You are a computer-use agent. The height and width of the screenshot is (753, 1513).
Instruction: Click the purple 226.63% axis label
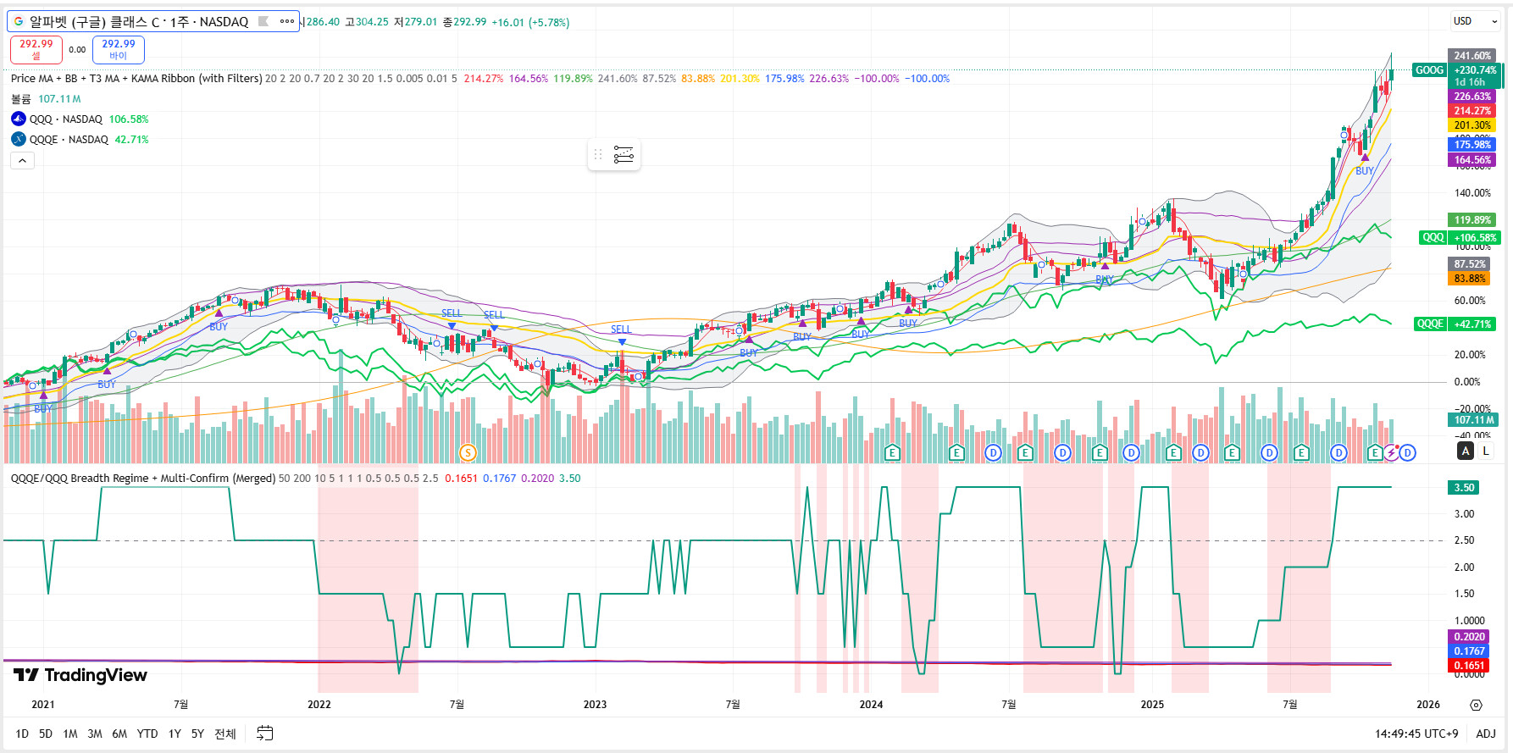pos(1472,97)
